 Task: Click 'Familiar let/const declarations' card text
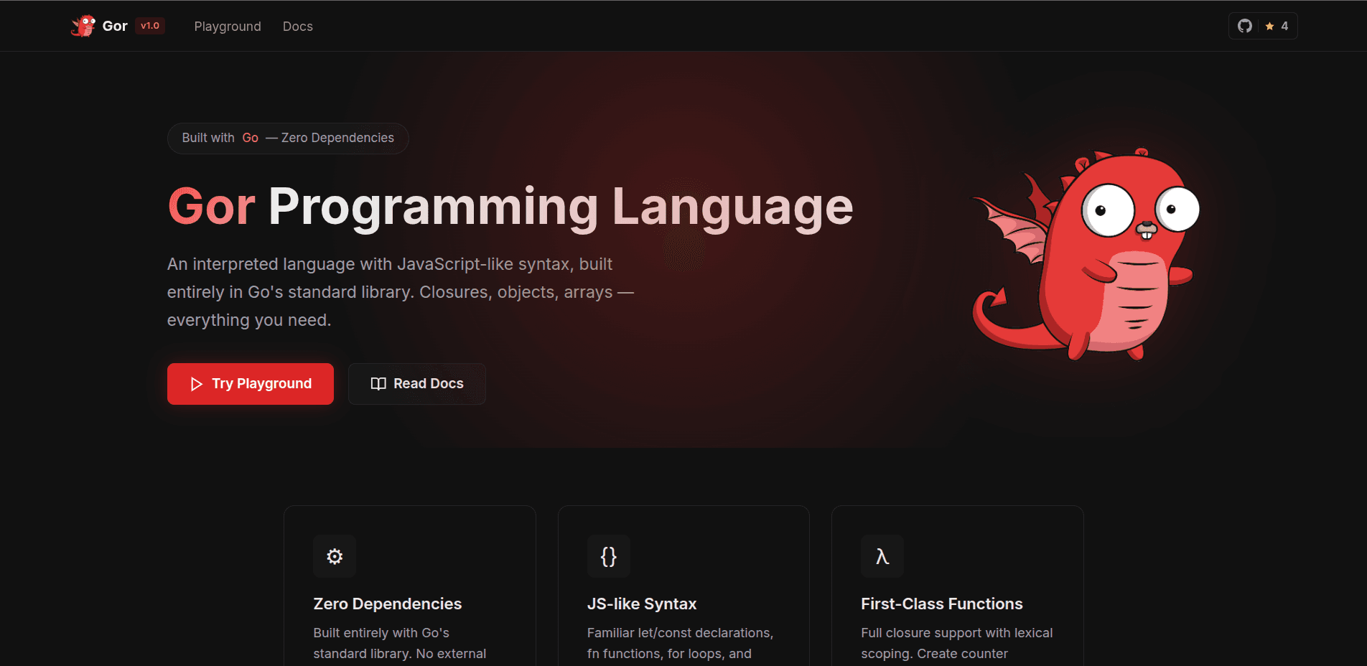tap(680, 633)
